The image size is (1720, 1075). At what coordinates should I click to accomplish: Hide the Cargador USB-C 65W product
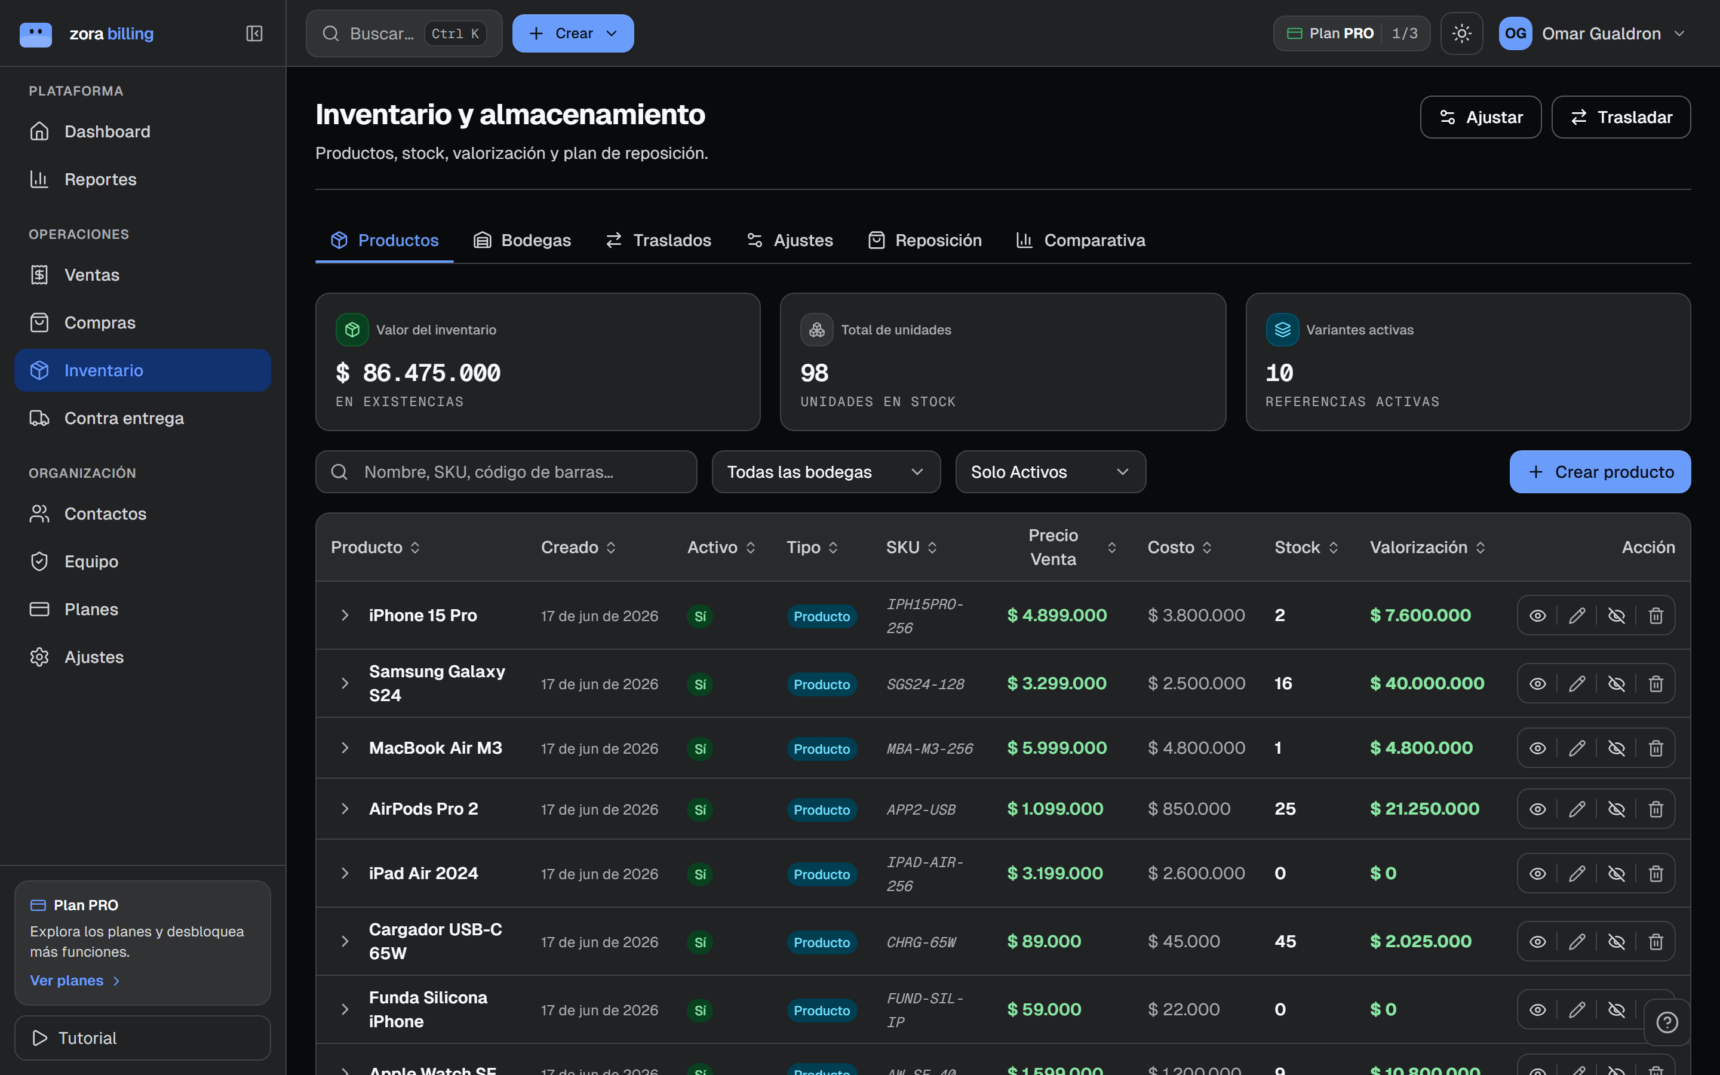point(1616,942)
